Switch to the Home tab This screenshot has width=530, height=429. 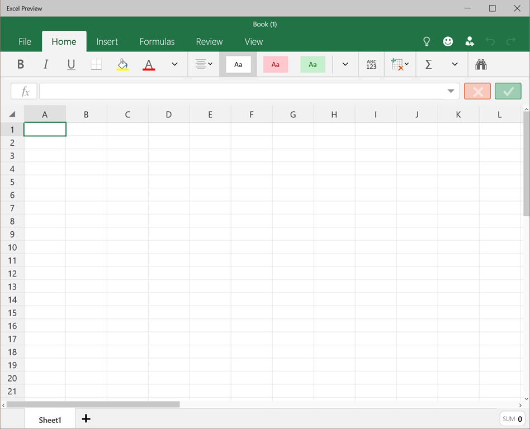(x=64, y=41)
